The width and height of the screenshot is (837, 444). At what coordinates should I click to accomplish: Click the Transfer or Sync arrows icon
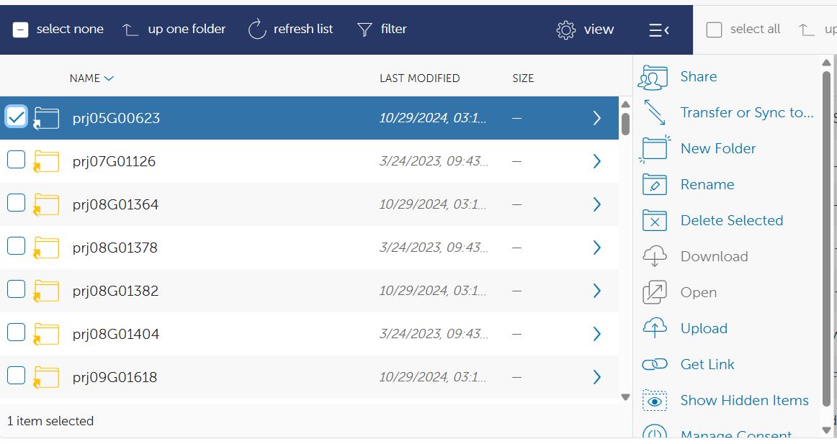(x=655, y=112)
